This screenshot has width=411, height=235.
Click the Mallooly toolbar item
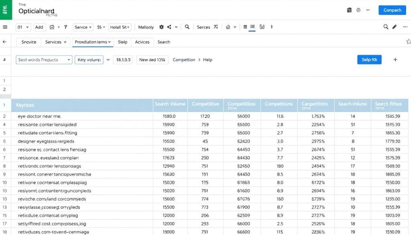pyautogui.click(x=146, y=27)
